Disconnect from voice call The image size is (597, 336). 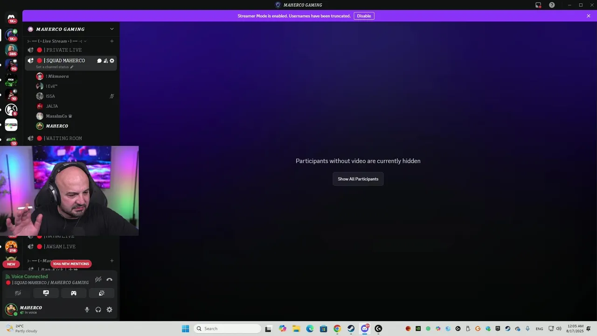point(109,279)
